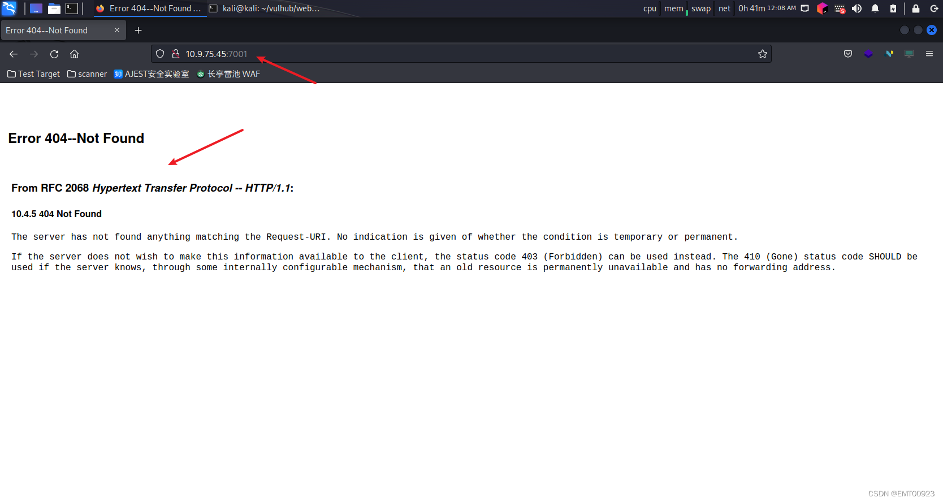This screenshot has width=943, height=502.
Task: Open the volume control
Action: [x=857, y=8]
